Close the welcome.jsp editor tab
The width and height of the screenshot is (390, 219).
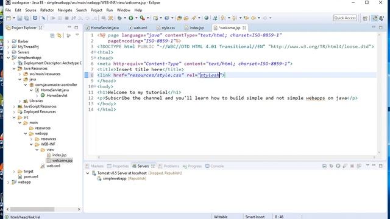[244, 28]
